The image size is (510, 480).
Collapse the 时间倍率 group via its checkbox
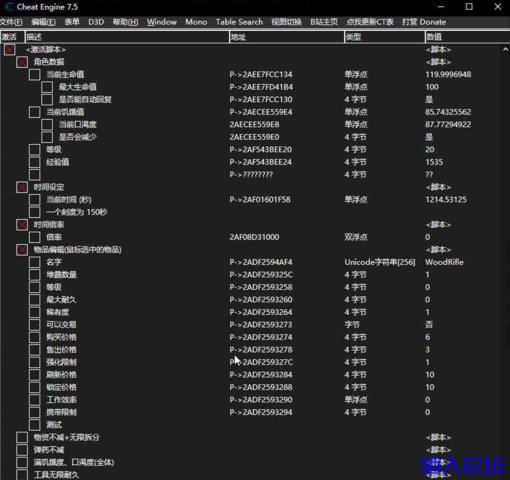[x=22, y=225]
